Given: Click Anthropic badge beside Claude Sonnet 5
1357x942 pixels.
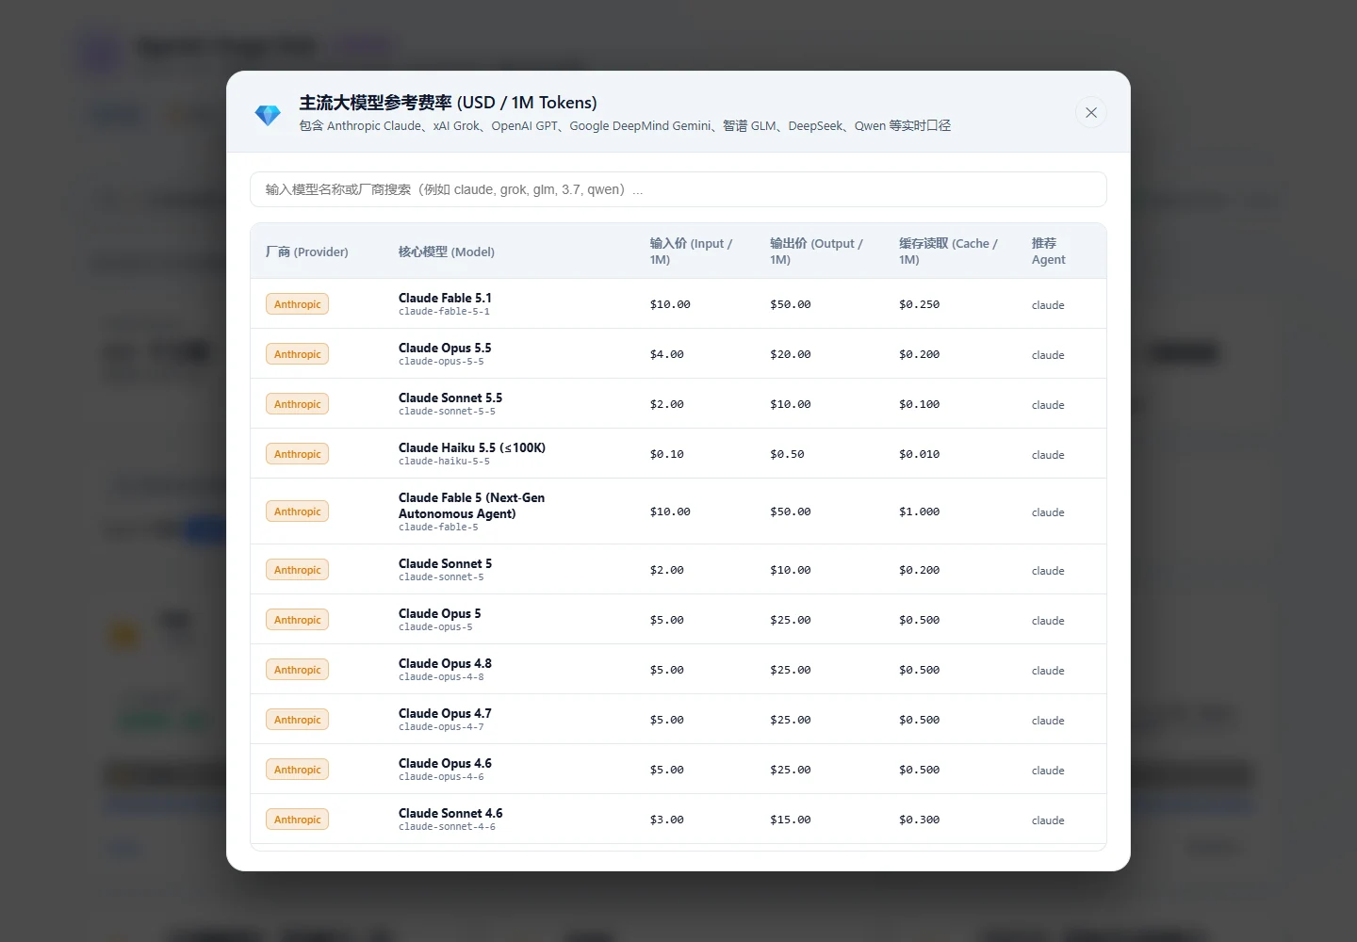Looking at the screenshot, I should pos(298,570).
